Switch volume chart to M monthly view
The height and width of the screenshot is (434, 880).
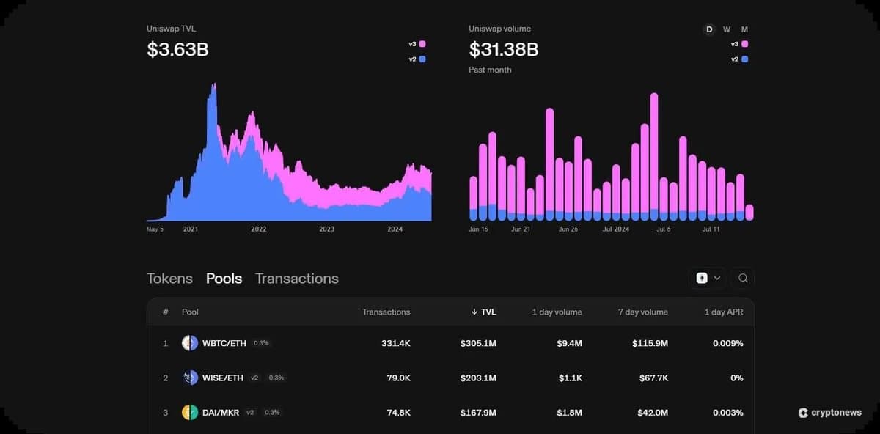pos(744,29)
